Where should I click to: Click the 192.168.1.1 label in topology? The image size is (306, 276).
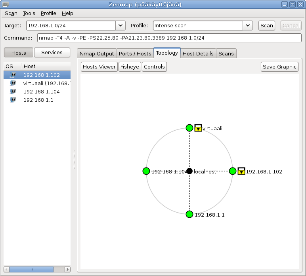pos(210,215)
